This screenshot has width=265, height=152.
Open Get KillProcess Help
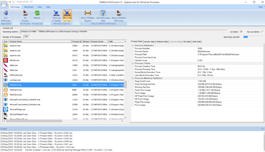(103, 13)
